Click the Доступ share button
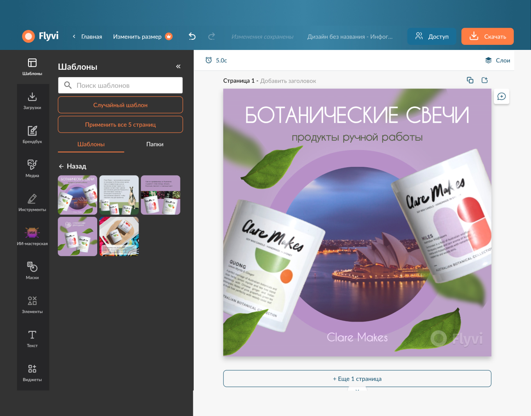 [x=432, y=36]
